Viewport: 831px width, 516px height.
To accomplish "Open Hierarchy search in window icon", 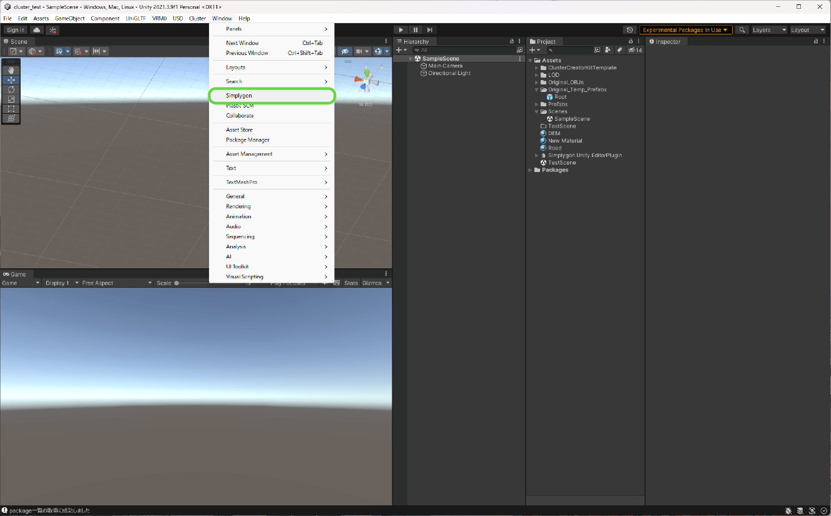I will pyautogui.click(x=519, y=50).
